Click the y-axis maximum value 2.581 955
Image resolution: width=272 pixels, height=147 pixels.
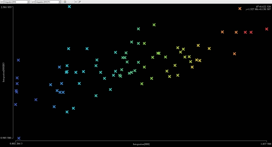pyautogui.click(x=6, y=7)
